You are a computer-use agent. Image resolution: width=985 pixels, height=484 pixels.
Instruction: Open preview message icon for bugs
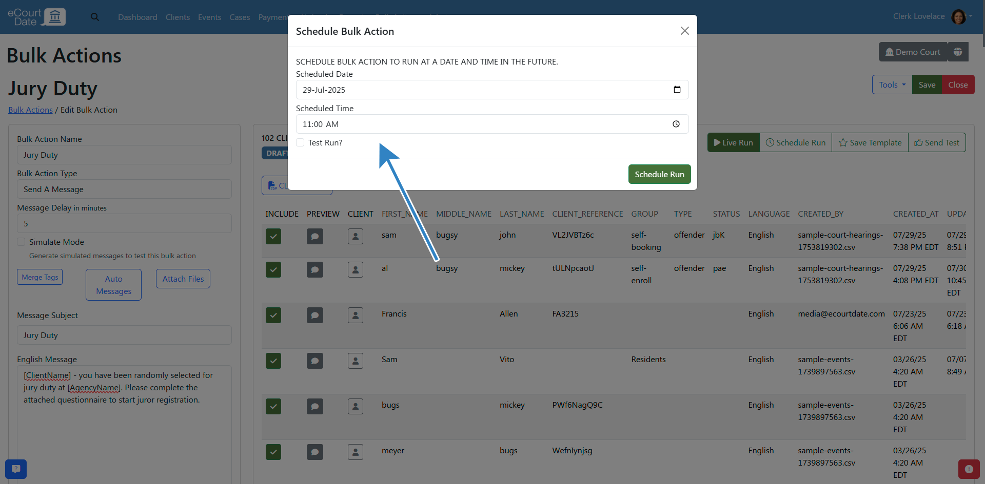click(x=315, y=406)
